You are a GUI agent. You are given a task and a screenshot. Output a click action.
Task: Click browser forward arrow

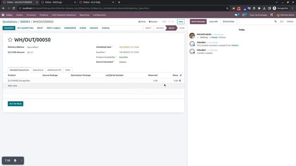[8, 8]
